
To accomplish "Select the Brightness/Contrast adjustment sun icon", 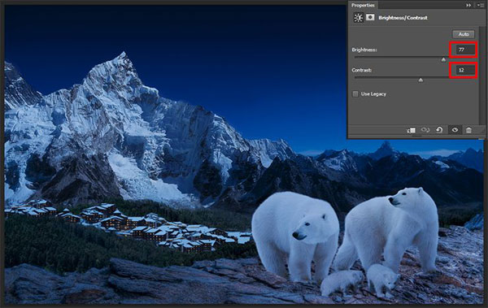I will coord(358,18).
